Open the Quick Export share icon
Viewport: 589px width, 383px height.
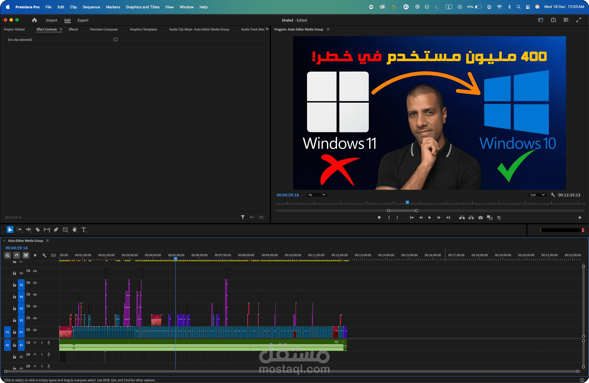click(553, 20)
